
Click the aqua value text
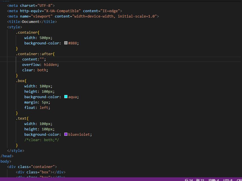pyautogui.click(x=72, y=97)
